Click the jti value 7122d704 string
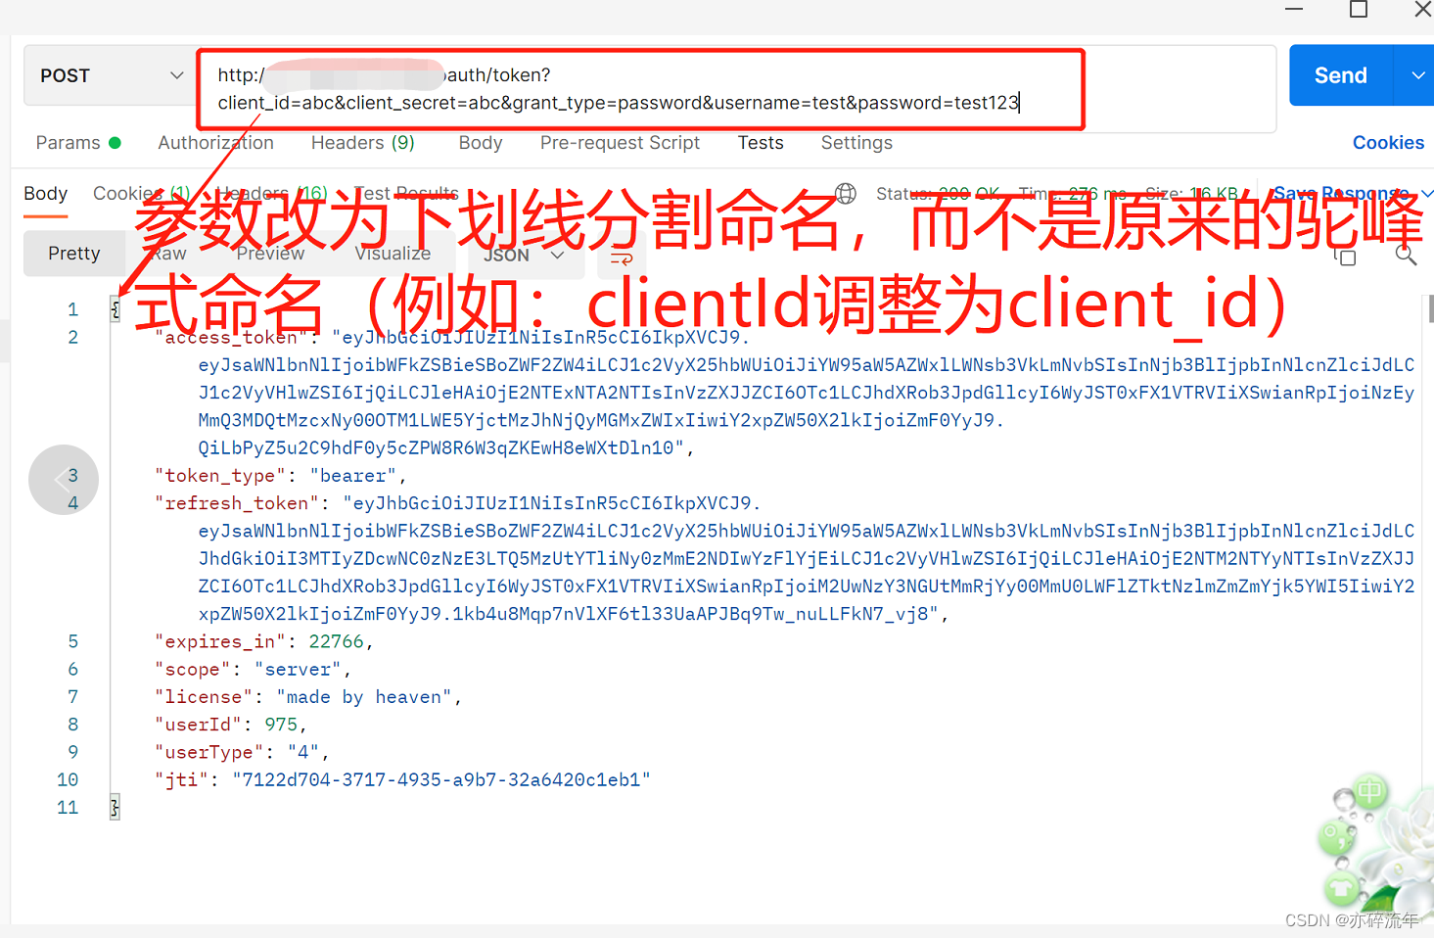The width and height of the screenshot is (1434, 938). pyautogui.click(x=441, y=780)
